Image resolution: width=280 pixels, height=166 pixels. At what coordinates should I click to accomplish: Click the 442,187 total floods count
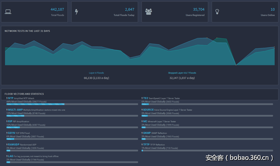click(57, 10)
